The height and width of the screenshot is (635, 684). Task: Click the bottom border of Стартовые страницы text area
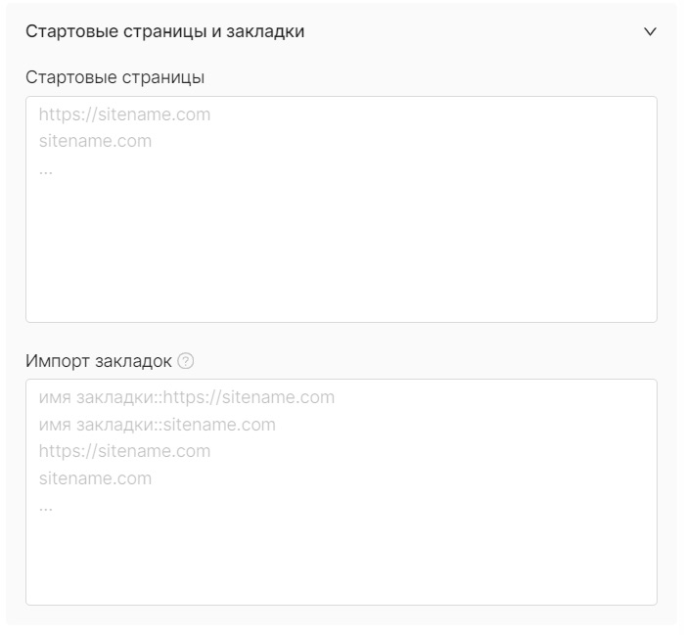click(x=342, y=322)
